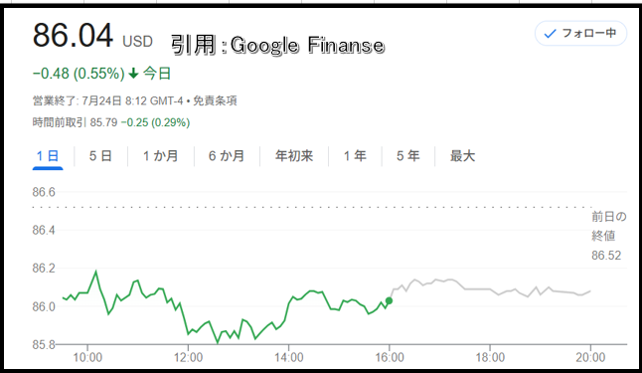
Task: Click the chart peak near 10:00
Action: pyautogui.click(x=95, y=272)
